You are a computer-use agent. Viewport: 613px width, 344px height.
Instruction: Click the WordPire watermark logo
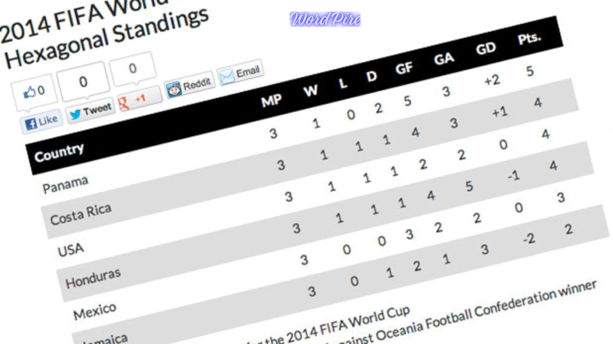click(325, 19)
